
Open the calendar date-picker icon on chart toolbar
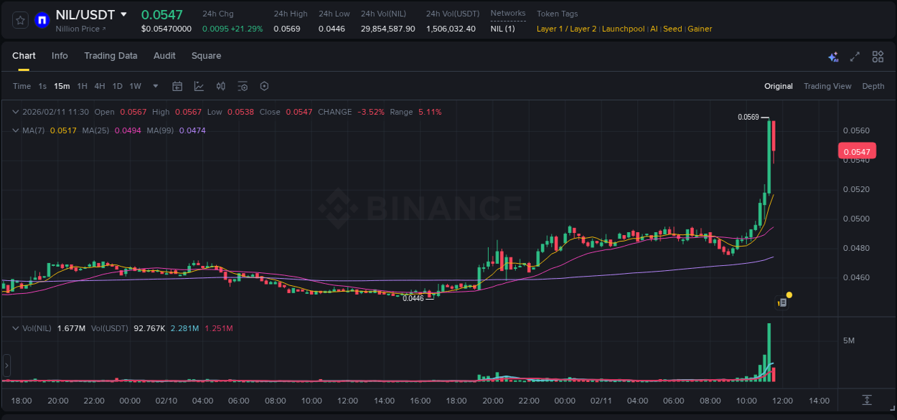coord(177,86)
